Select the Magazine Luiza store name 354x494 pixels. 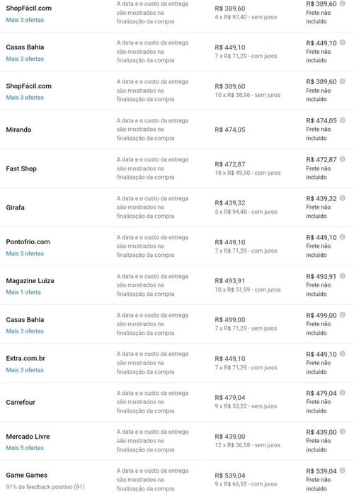coord(30,281)
